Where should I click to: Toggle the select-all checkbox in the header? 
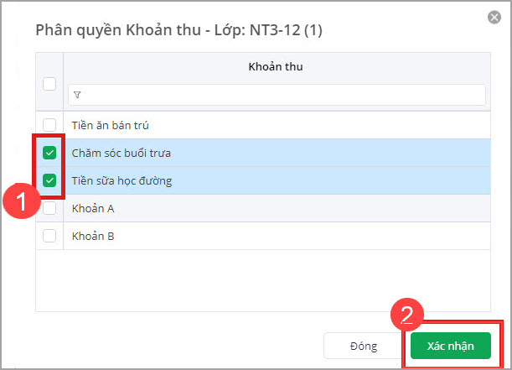(49, 83)
